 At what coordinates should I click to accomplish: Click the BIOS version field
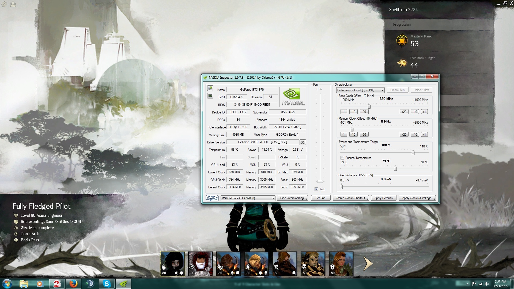click(252, 105)
